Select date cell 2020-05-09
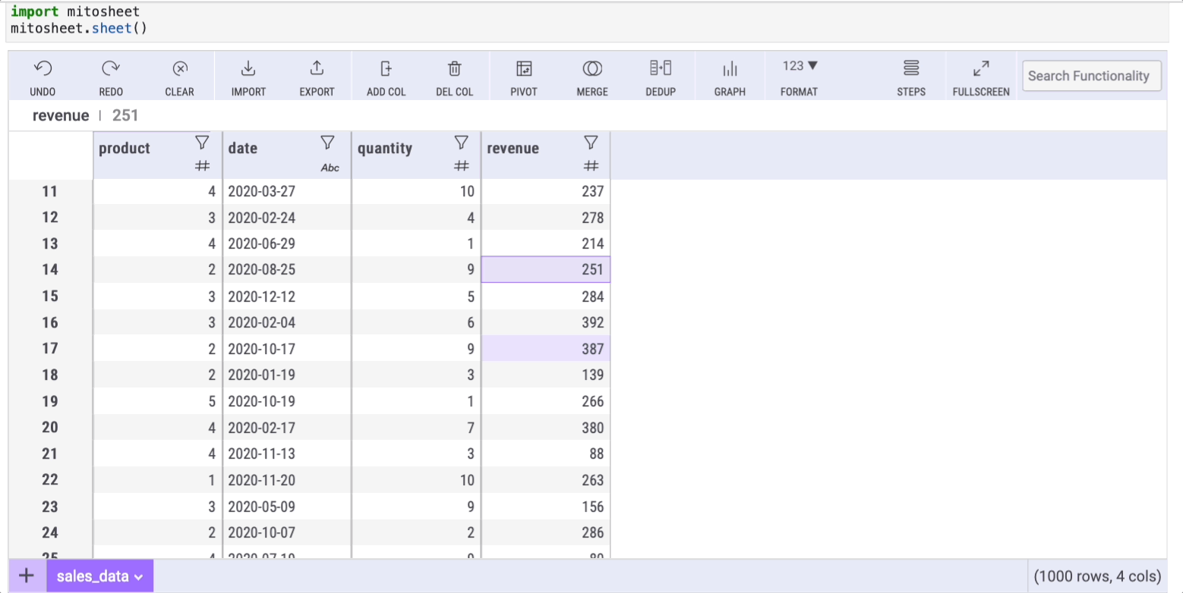Image resolution: width=1183 pixels, height=593 pixels. pyautogui.click(x=287, y=507)
